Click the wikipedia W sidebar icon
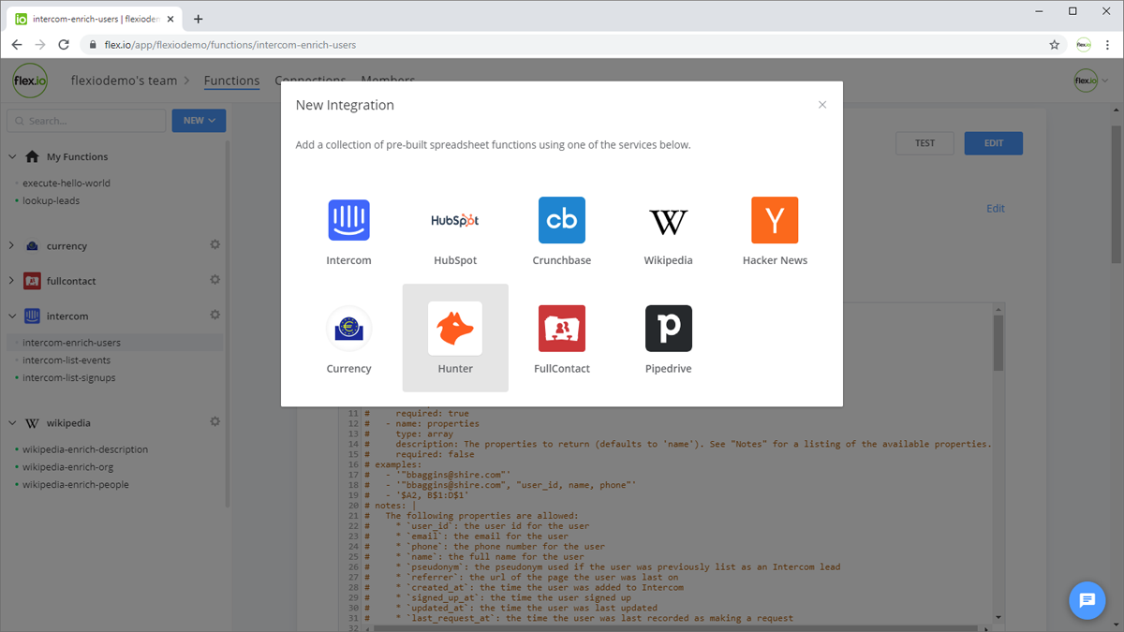Screen dimensions: 1124x632 (x=32, y=423)
